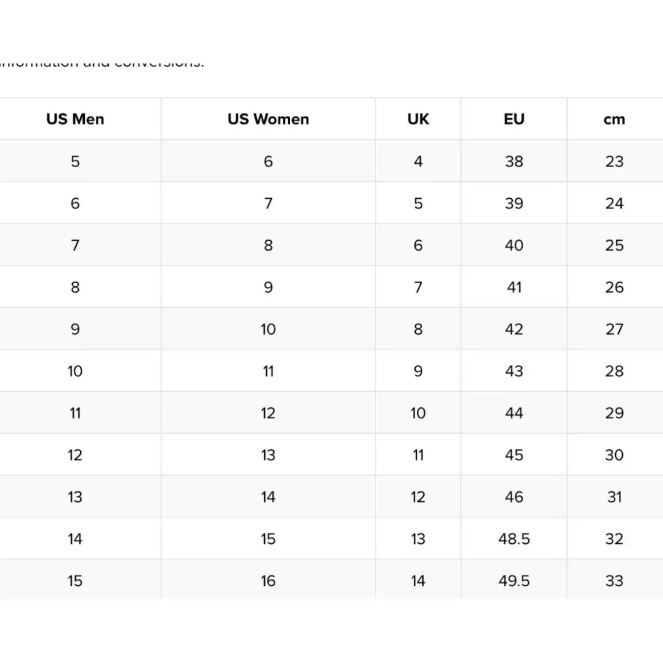
Task: Click the 33 cm cell
Action: click(x=614, y=581)
